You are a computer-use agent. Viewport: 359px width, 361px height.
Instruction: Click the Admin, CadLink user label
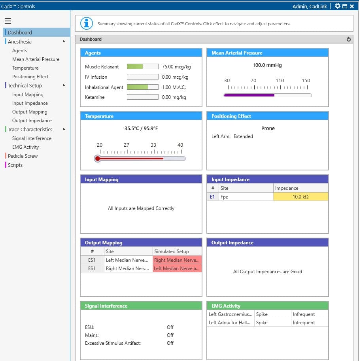click(310, 6)
